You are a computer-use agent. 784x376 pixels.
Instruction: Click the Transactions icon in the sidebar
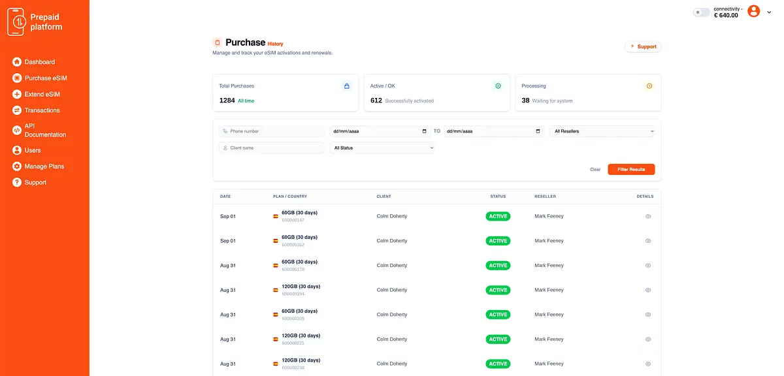coord(17,110)
